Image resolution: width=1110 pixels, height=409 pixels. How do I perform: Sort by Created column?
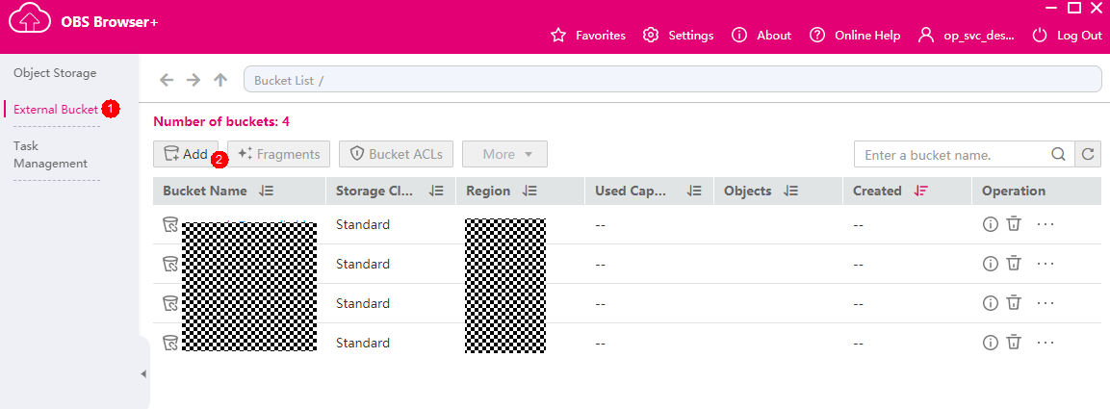921,192
